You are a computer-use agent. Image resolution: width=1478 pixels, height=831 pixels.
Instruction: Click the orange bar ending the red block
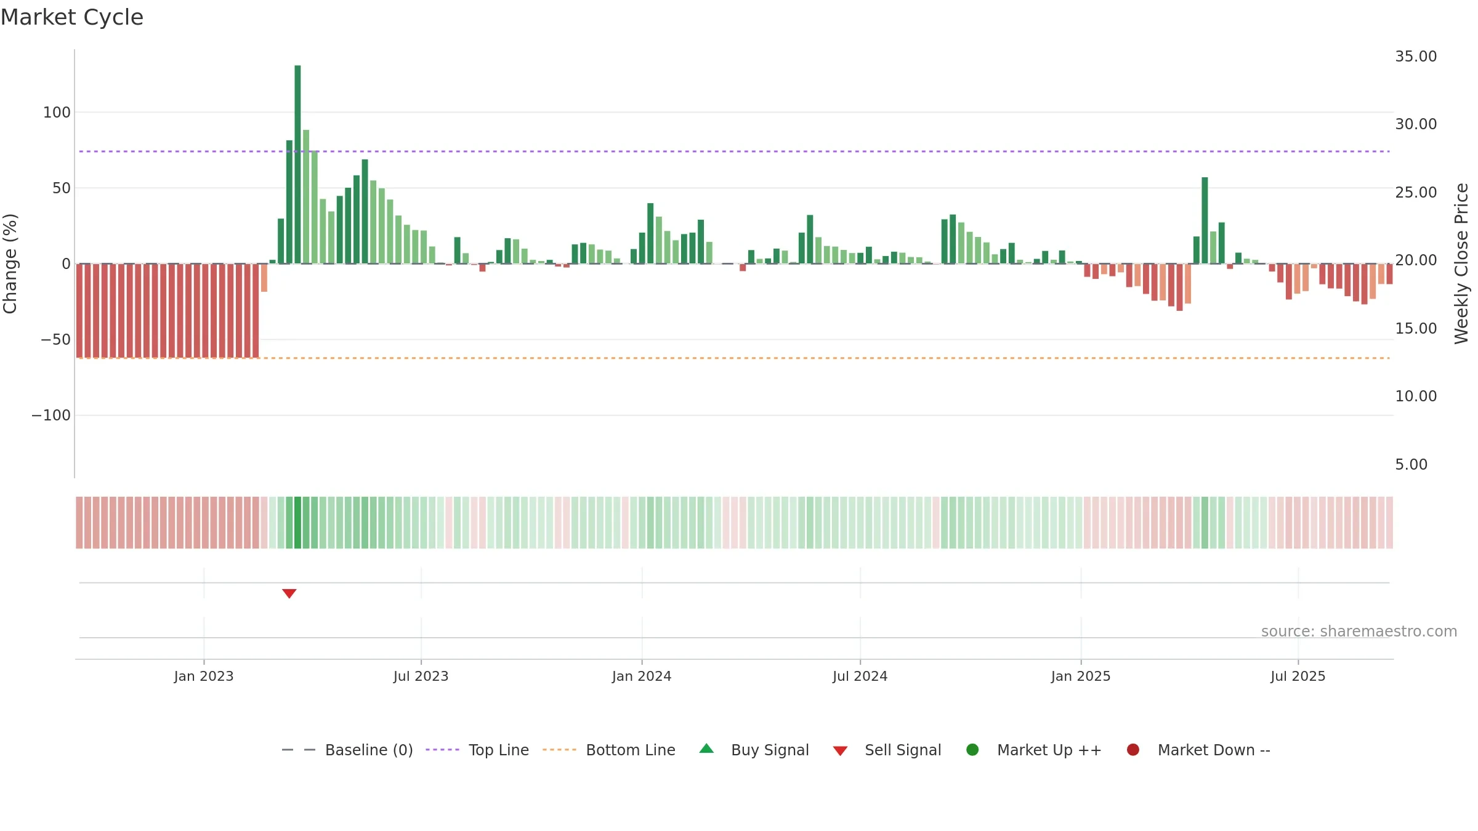click(x=264, y=278)
